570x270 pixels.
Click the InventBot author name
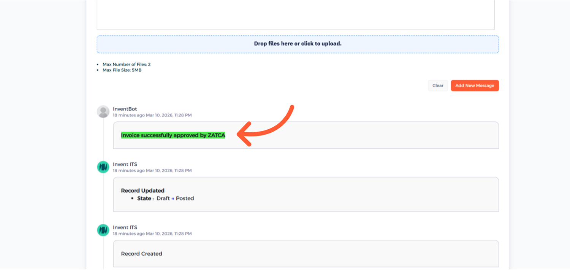tap(125, 109)
